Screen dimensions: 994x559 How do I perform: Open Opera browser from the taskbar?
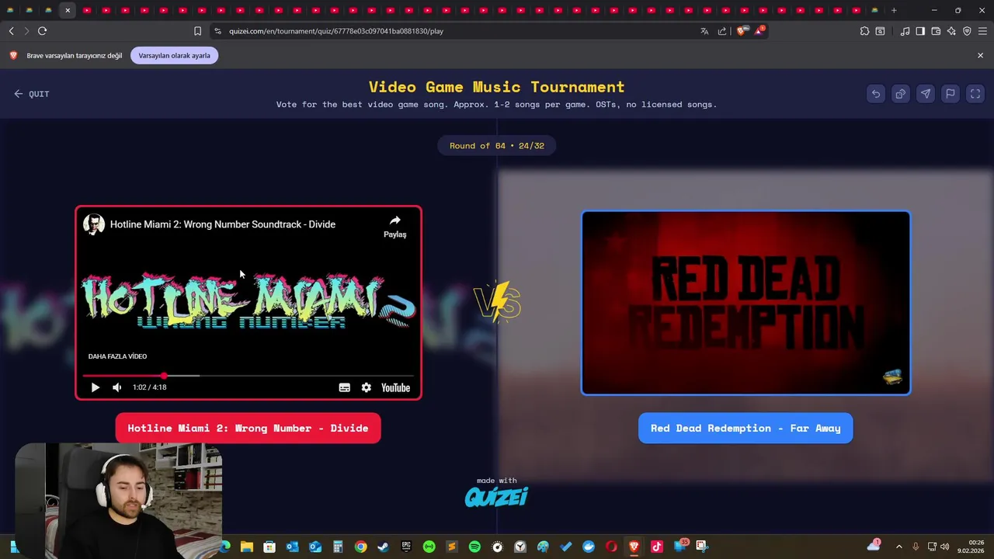[x=611, y=547]
